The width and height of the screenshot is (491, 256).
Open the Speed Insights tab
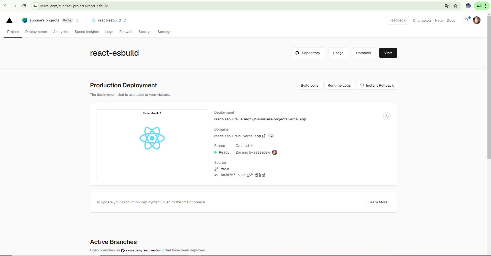click(x=87, y=32)
